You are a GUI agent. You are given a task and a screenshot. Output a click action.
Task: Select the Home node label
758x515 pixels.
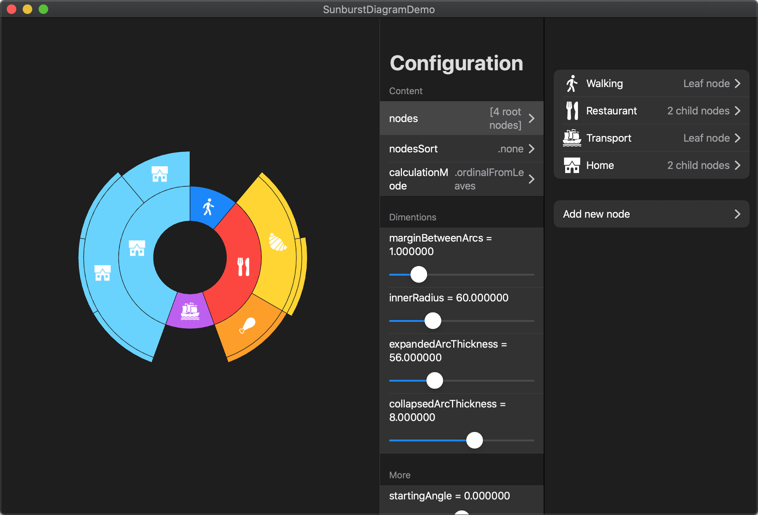600,165
